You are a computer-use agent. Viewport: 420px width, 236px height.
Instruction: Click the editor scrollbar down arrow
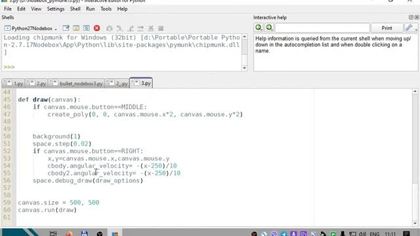coord(415,223)
